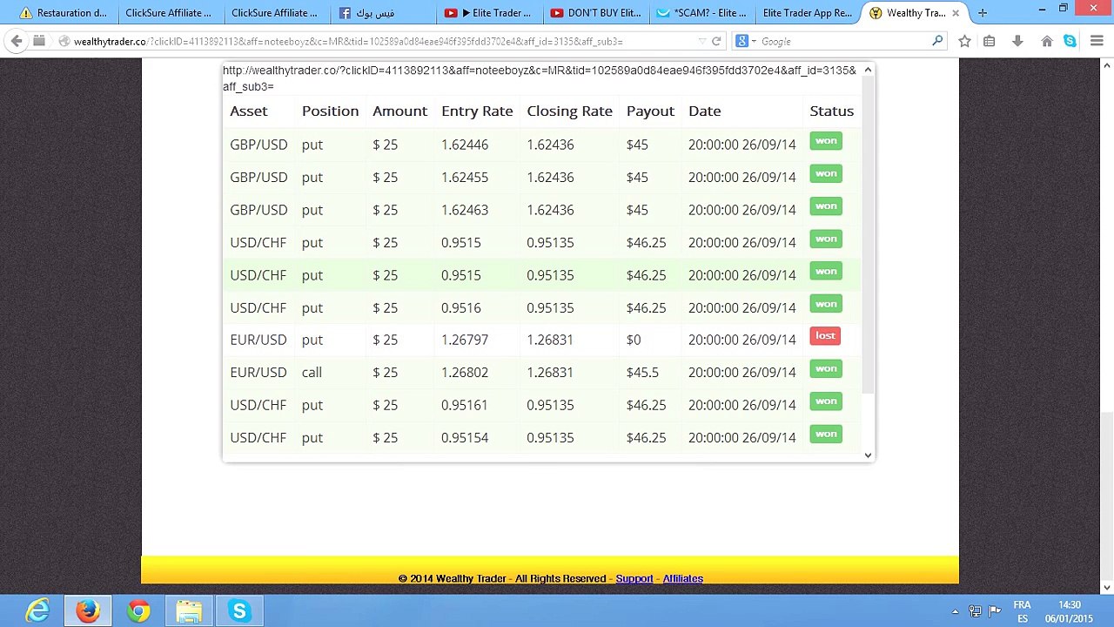Click the Payout column header
1114x627 pixels.
tap(650, 111)
